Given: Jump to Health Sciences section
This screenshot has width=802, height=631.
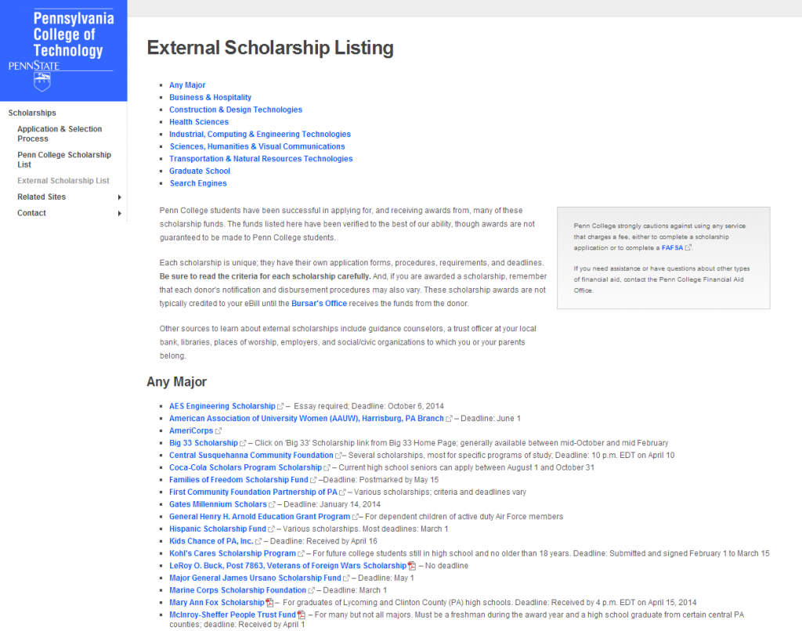Looking at the screenshot, I should [199, 121].
